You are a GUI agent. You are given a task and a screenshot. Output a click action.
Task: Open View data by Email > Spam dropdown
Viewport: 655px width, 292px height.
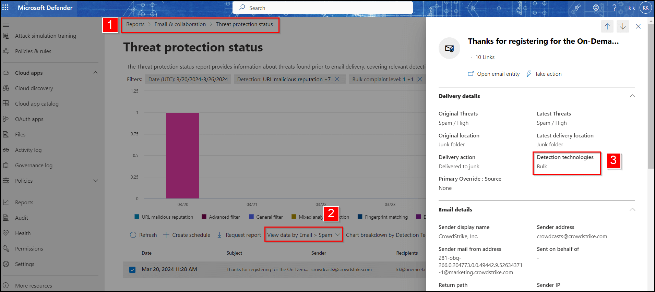click(303, 235)
